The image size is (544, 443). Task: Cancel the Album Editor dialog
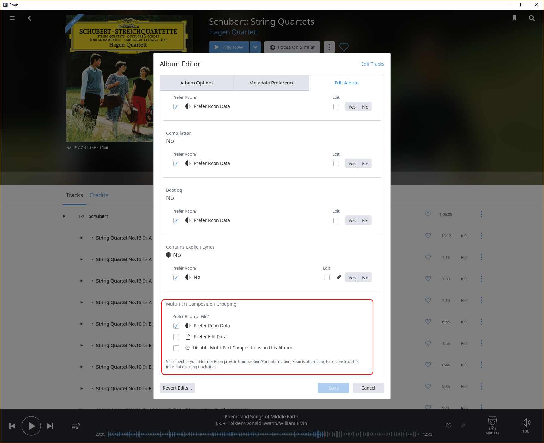click(x=368, y=388)
